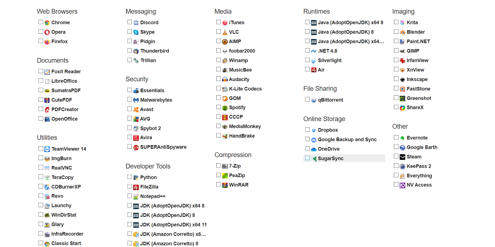Screen dimensions: 495x247
Task: Select the LibreOffice checkbox
Action: click(41, 80)
